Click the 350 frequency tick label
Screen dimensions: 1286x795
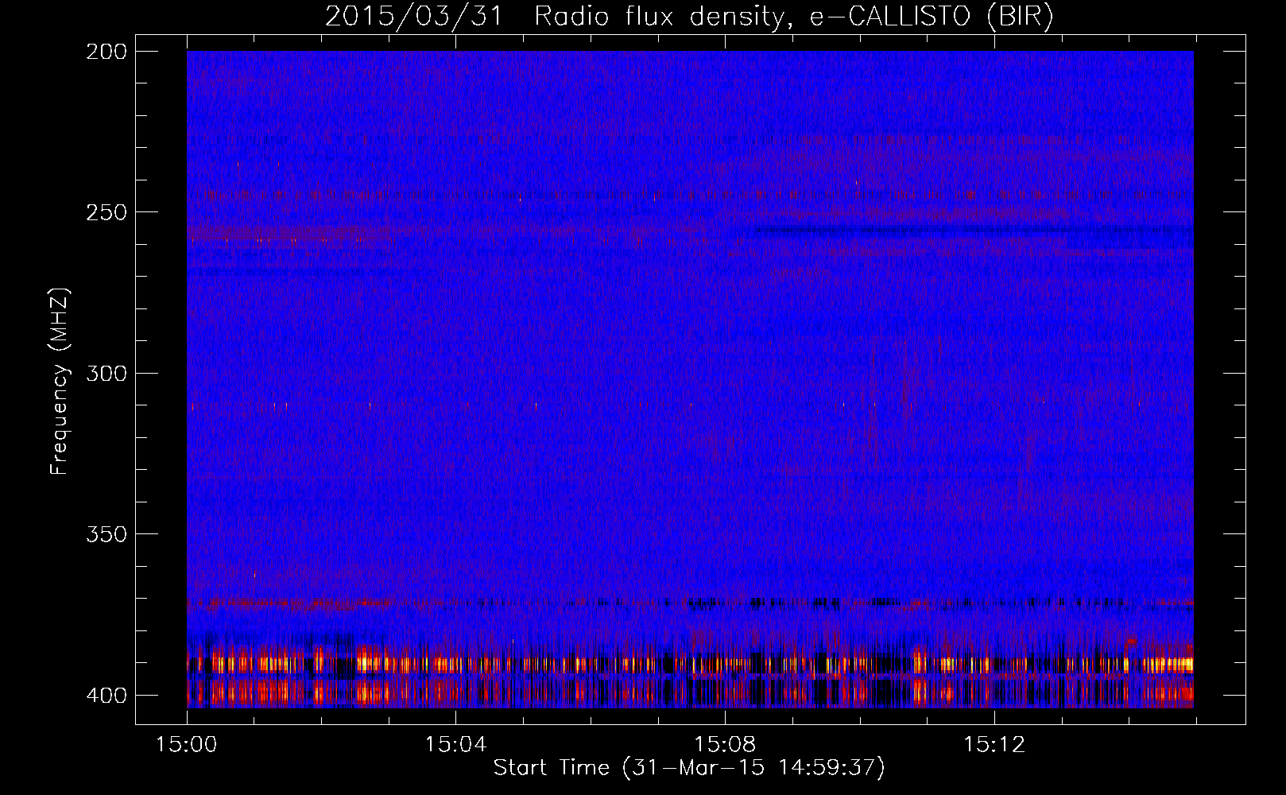tap(107, 534)
